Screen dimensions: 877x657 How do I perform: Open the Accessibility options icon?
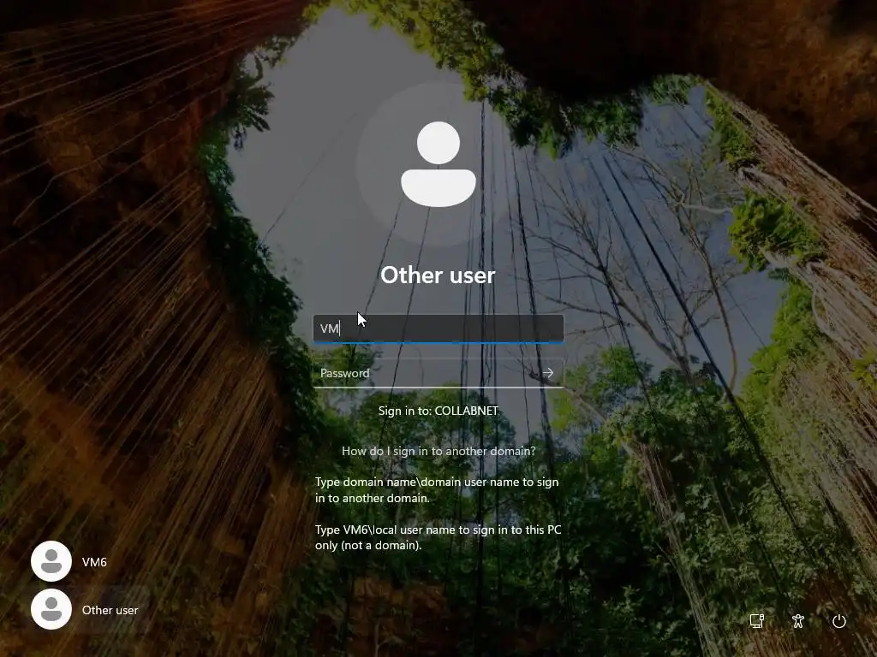coord(798,621)
